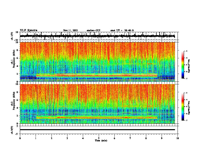
Task: Click the ch.3 black voltage line
Action: coord(97,130)
